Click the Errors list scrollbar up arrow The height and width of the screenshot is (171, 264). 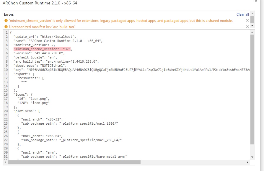(252, 14)
